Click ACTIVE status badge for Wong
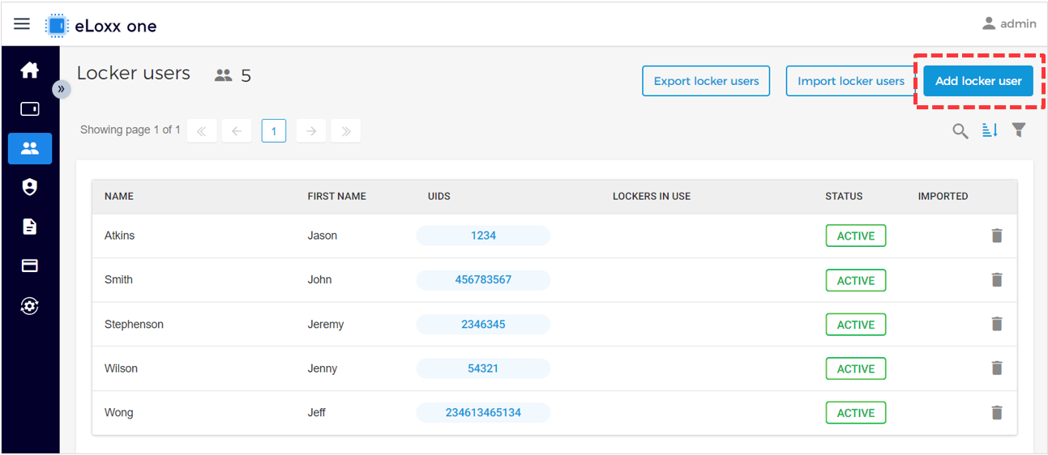This screenshot has width=1048, height=455. (x=856, y=412)
